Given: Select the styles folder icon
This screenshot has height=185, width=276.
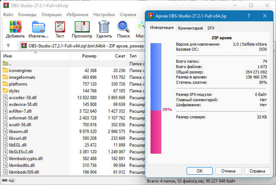Looking at the screenshot, I should [5, 91].
